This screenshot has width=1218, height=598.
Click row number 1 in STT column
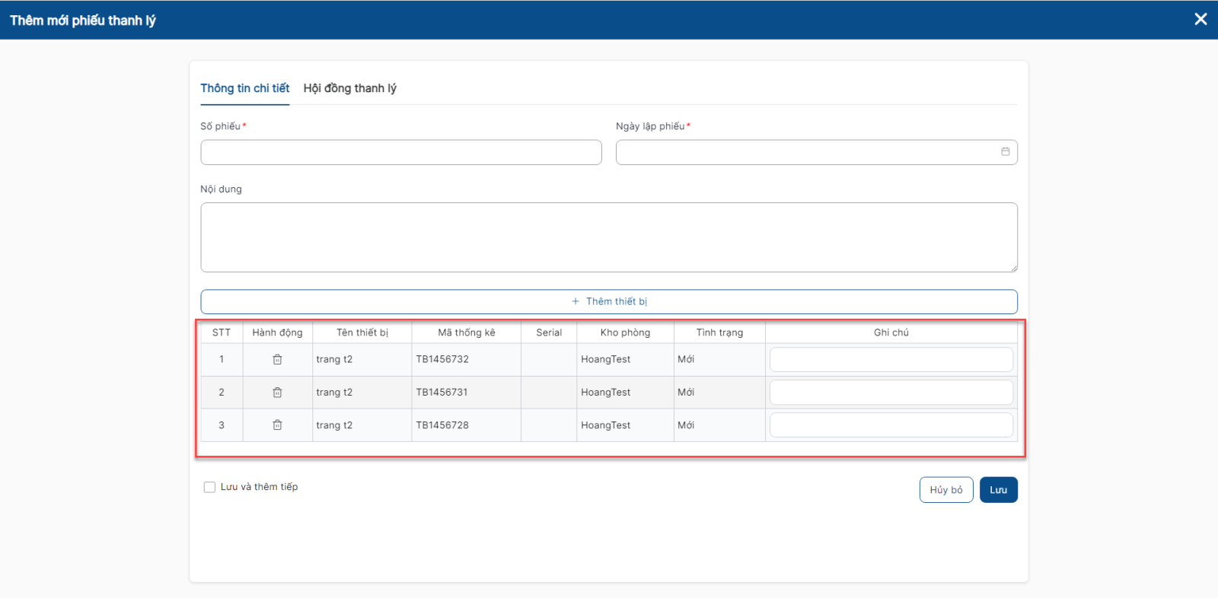point(222,359)
